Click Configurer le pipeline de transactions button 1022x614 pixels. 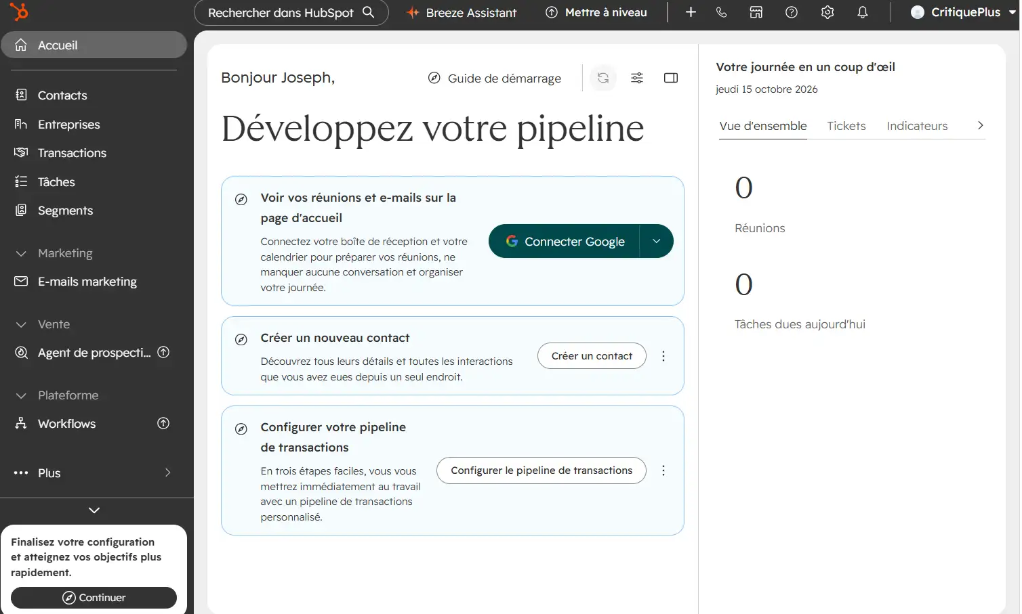[541, 470]
